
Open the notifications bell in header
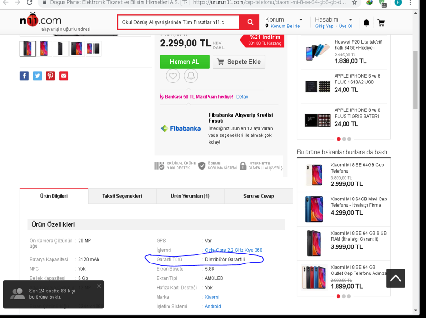click(x=366, y=23)
